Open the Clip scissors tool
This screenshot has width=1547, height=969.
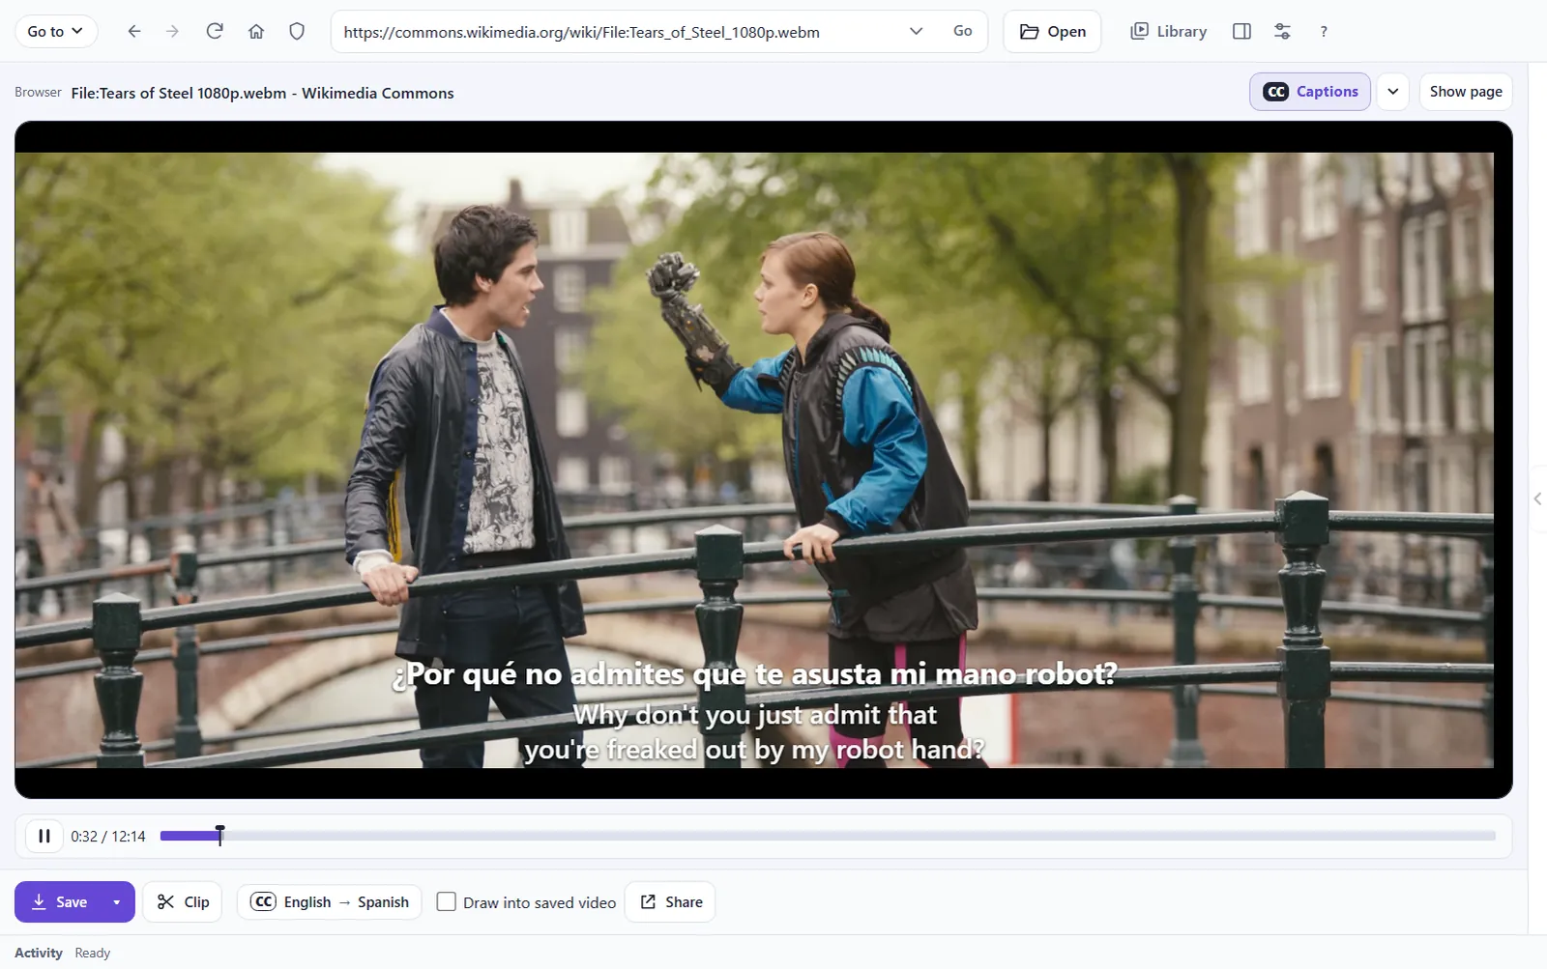click(x=183, y=901)
